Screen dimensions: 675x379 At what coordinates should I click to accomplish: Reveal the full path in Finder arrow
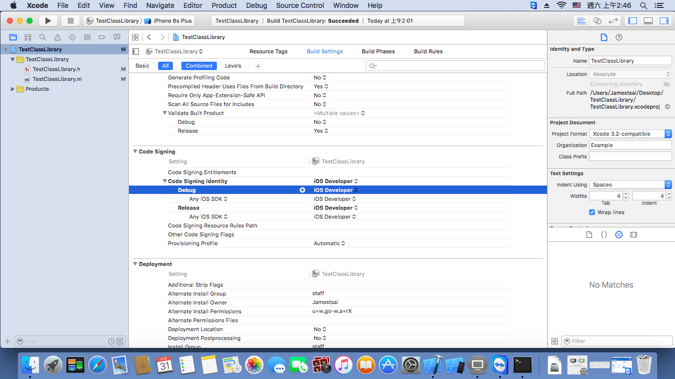pos(668,107)
